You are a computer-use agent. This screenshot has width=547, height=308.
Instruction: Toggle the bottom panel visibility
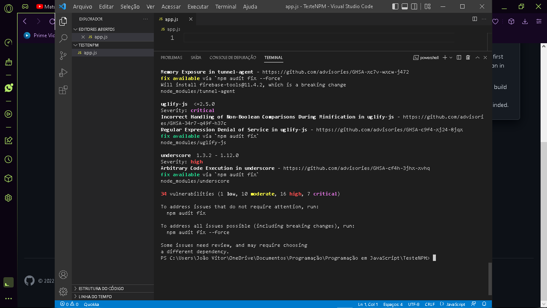405,6
